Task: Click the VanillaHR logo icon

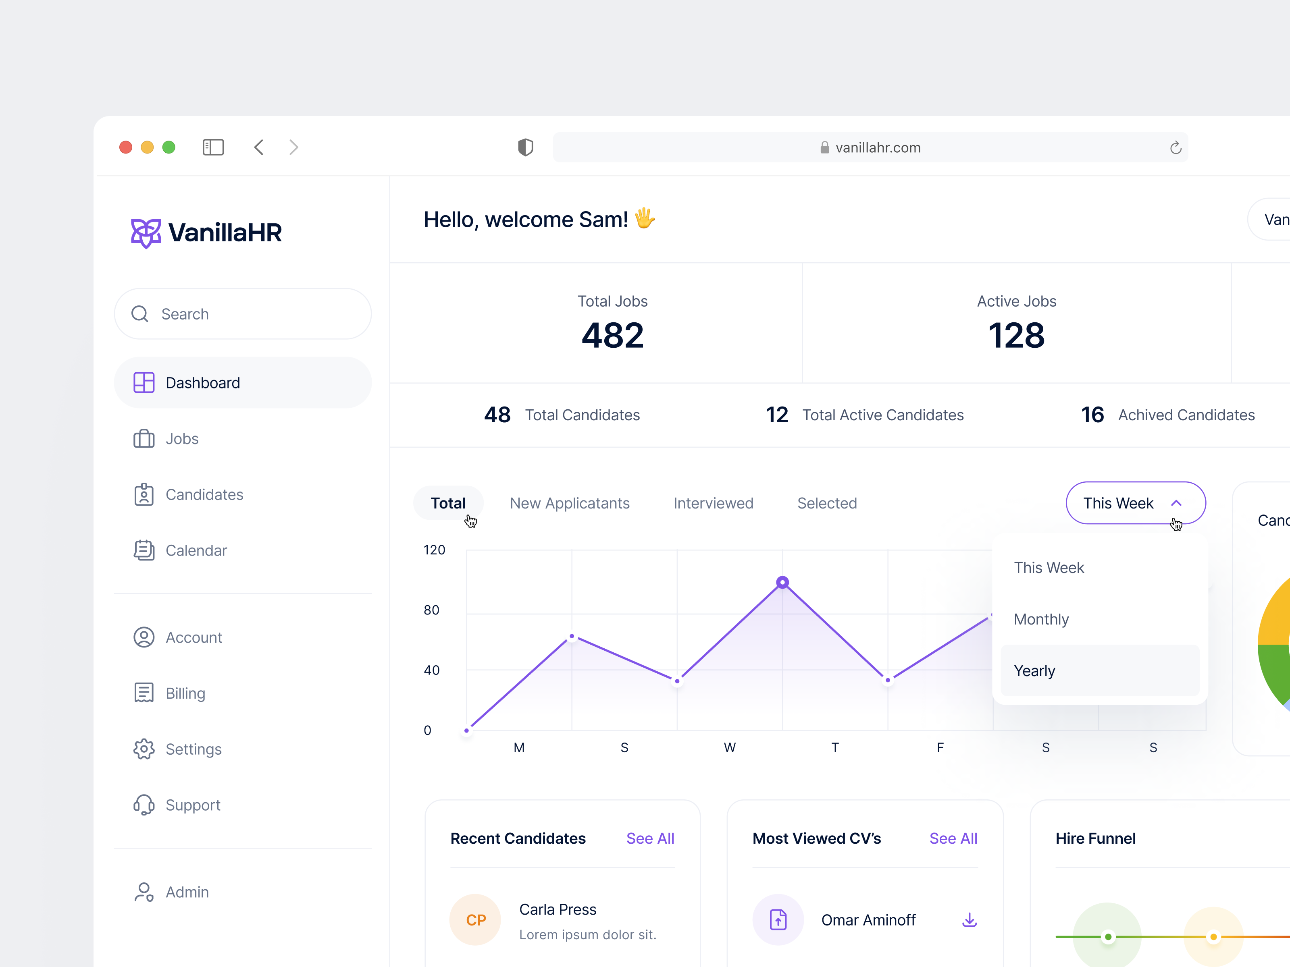Action: 146,233
